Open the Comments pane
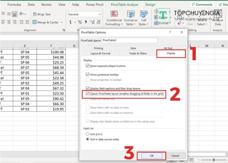This screenshot has height=163, width=228. (202, 5)
